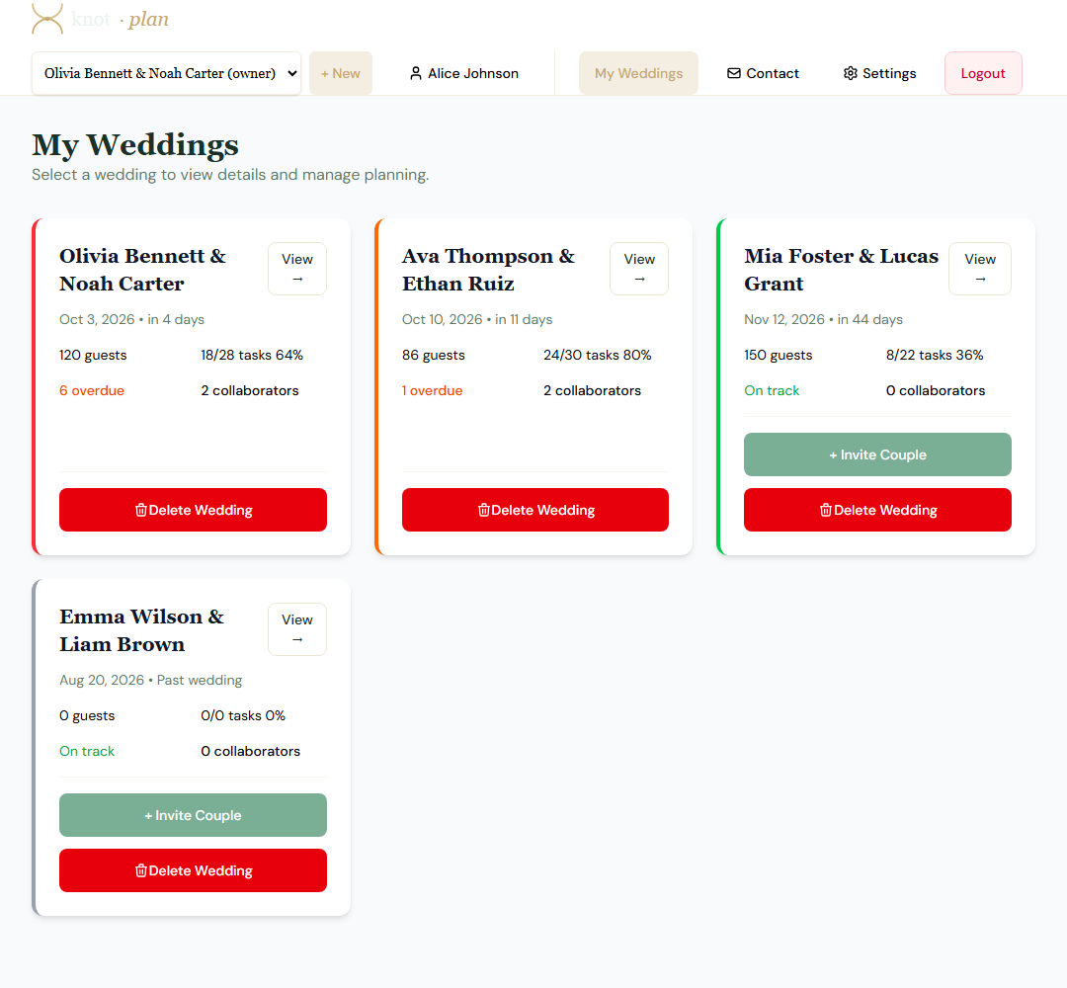The image size is (1067, 988).
Task: Delete the Ava Thompson & Ethan Ruiz wedding
Action: pyautogui.click(x=535, y=510)
